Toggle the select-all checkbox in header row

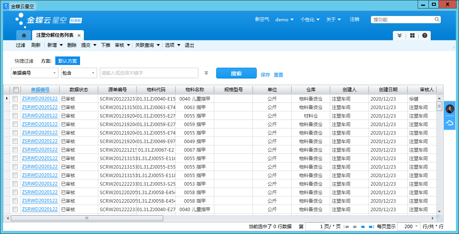(15, 89)
